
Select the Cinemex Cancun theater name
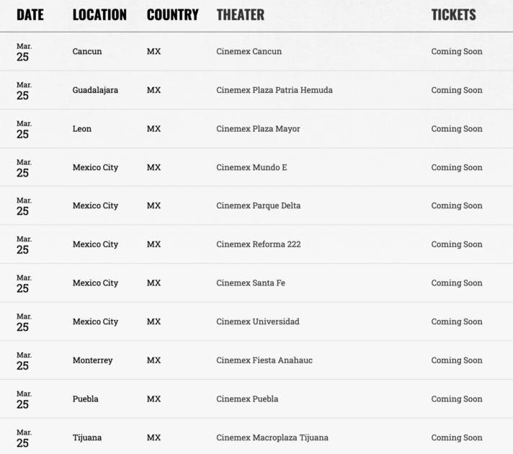coord(249,52)
